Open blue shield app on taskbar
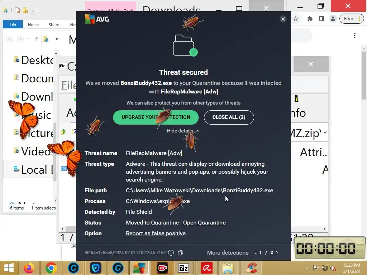 click(95, 268)
